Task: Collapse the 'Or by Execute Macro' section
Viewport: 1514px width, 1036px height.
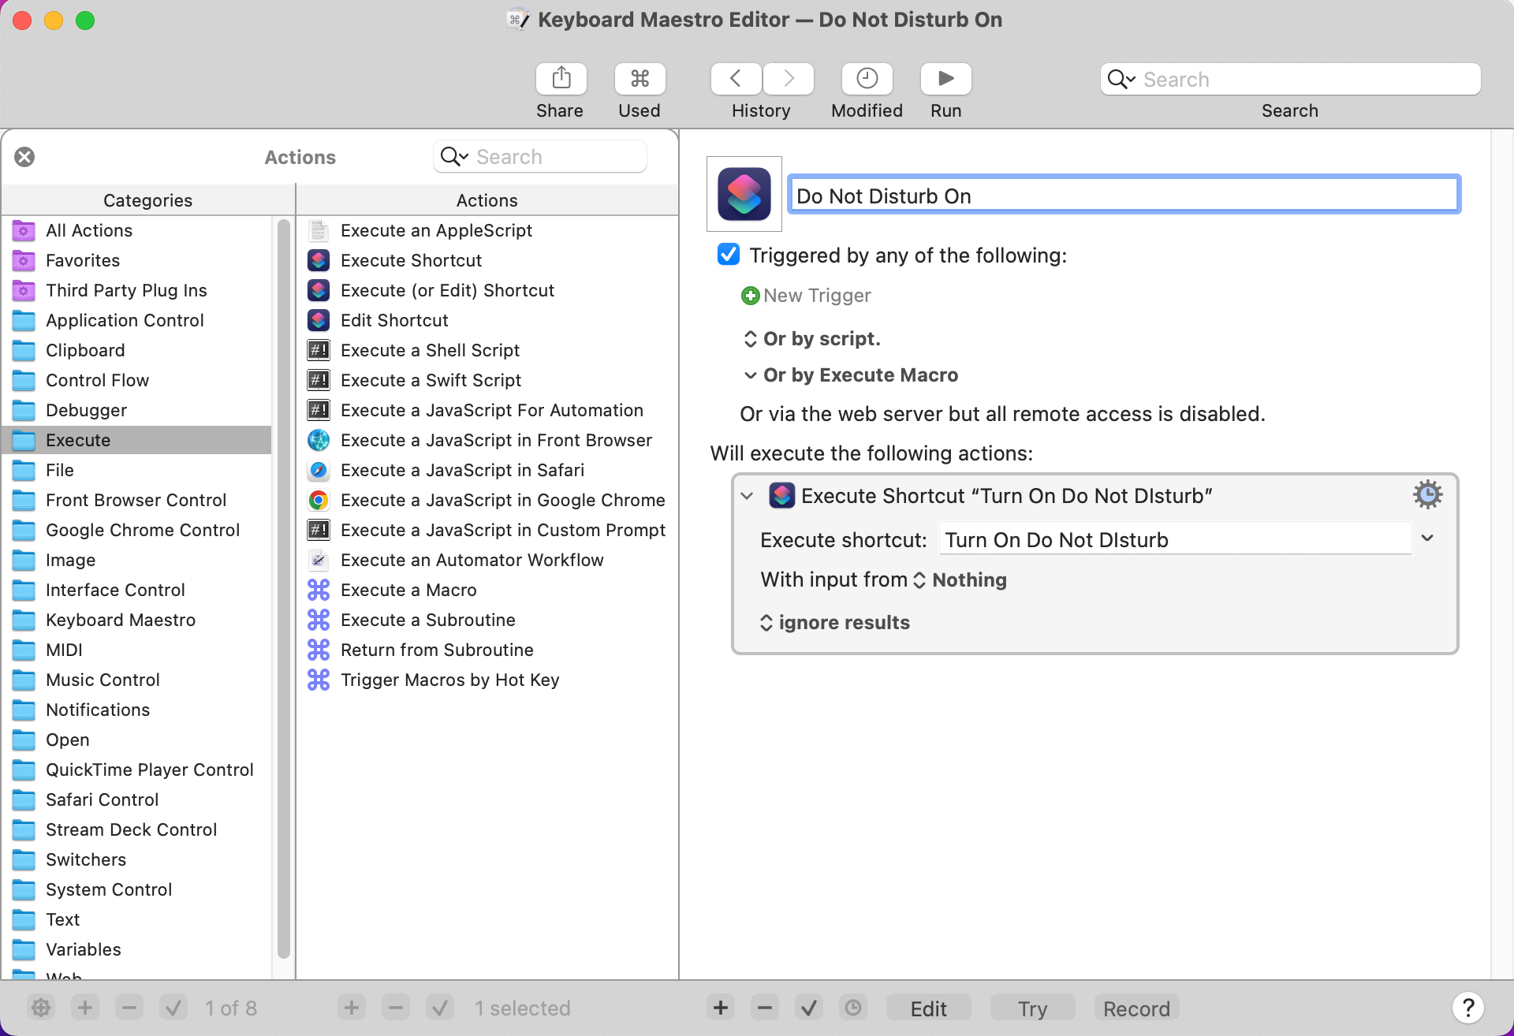Action: tap(750, 375)
